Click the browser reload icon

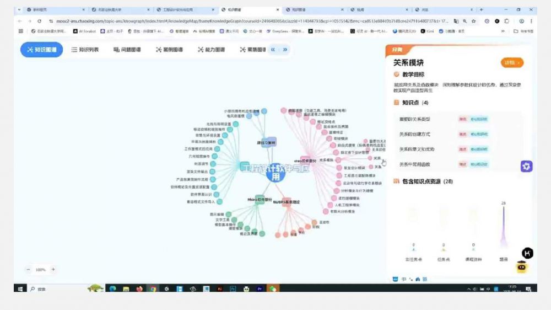(39, 21)
